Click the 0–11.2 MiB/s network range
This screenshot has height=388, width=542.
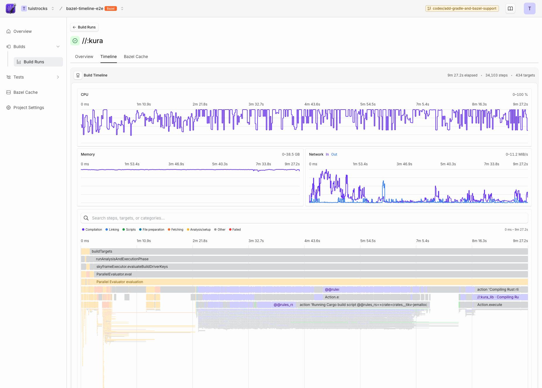517,154
